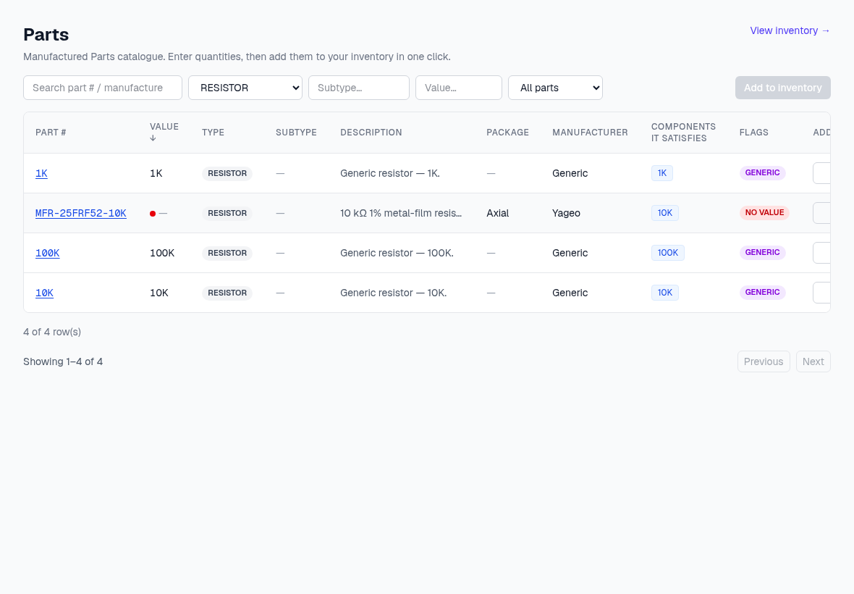
Task: Click the add quantity box in 1K row
Action: pyautogui.click(x=821, y=173)
